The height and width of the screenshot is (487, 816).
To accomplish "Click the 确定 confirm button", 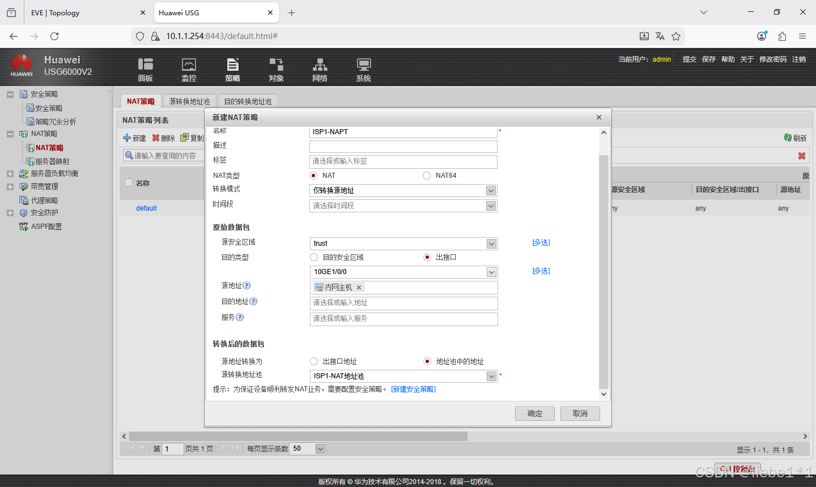I will coord(535,413).
